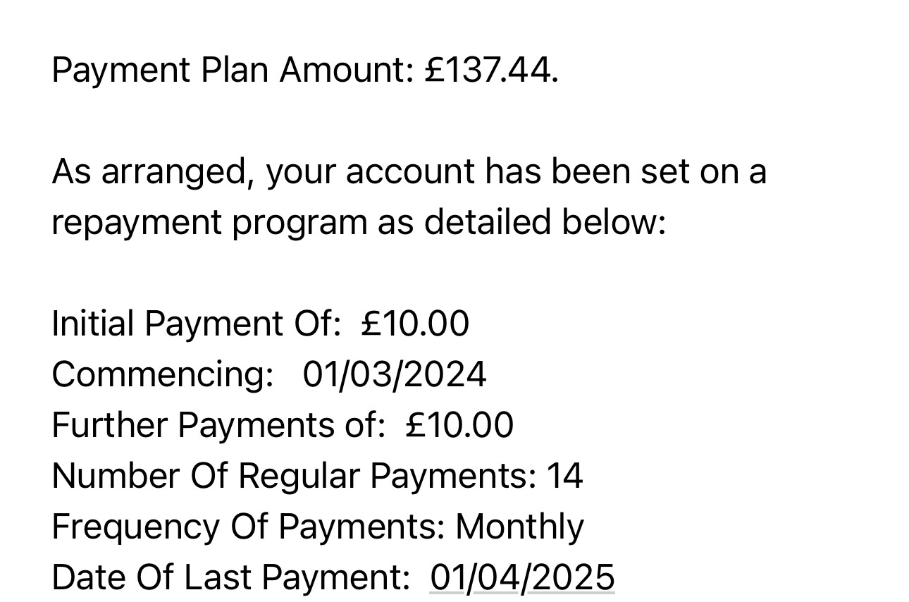Click the phrase repayment program
The height and width of the screenshot is (602, 909).
(209, 223)
